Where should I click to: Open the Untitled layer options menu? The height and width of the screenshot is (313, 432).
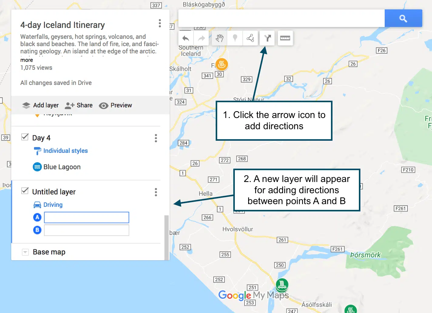click(156, 192)
